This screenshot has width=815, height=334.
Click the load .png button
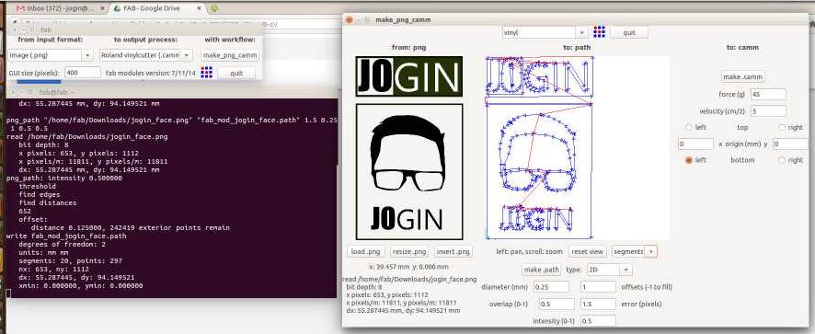pyautogui.click(x=366, y=251)
